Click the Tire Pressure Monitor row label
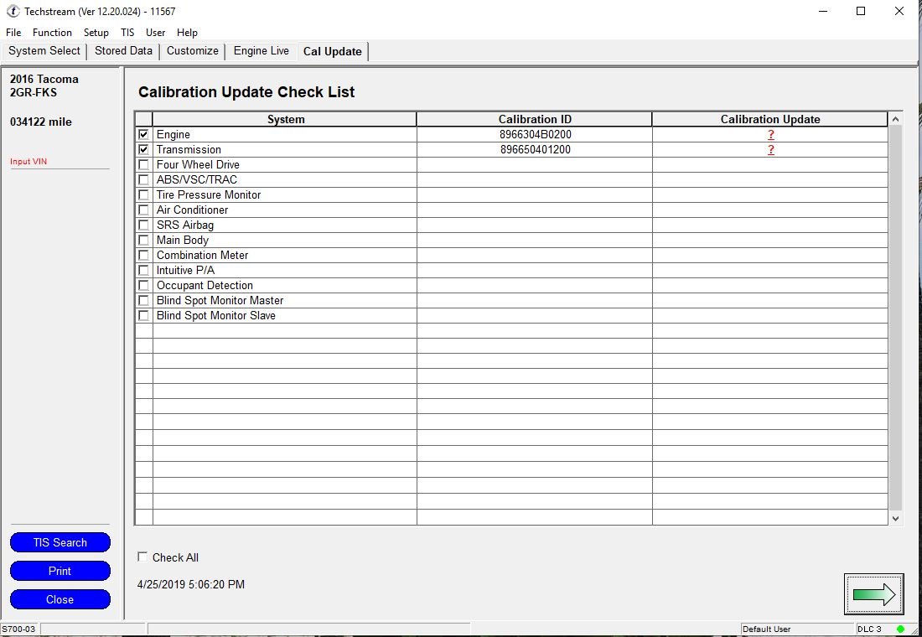The width and height of the screenshot is (922, 637). coord(208,194)
